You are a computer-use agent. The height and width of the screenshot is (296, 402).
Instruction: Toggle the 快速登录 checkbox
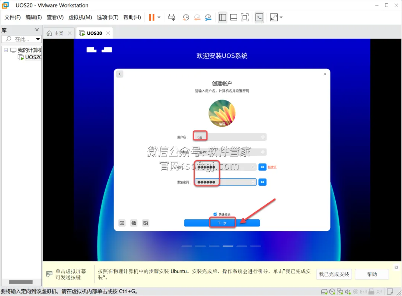215,214
